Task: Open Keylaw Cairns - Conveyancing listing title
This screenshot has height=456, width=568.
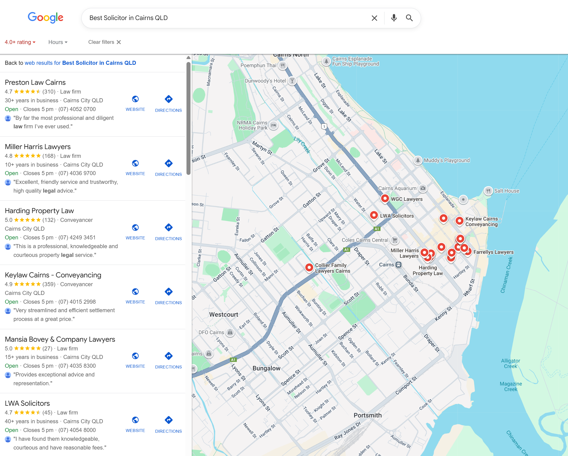Action: click(53, 275)
